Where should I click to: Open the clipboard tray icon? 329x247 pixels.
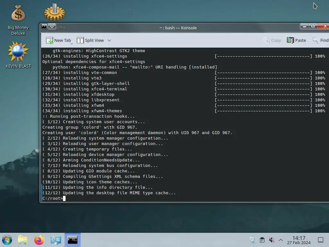click(x=262, y=240)
